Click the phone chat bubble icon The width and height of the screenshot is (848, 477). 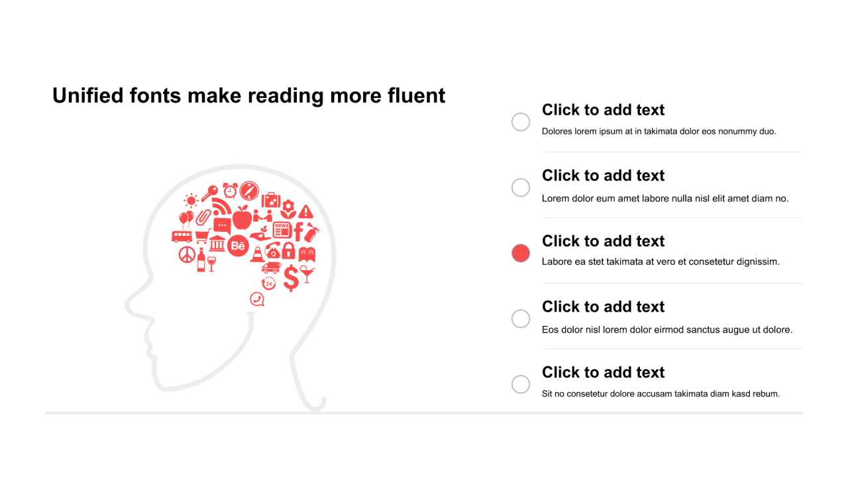(257, 299)
